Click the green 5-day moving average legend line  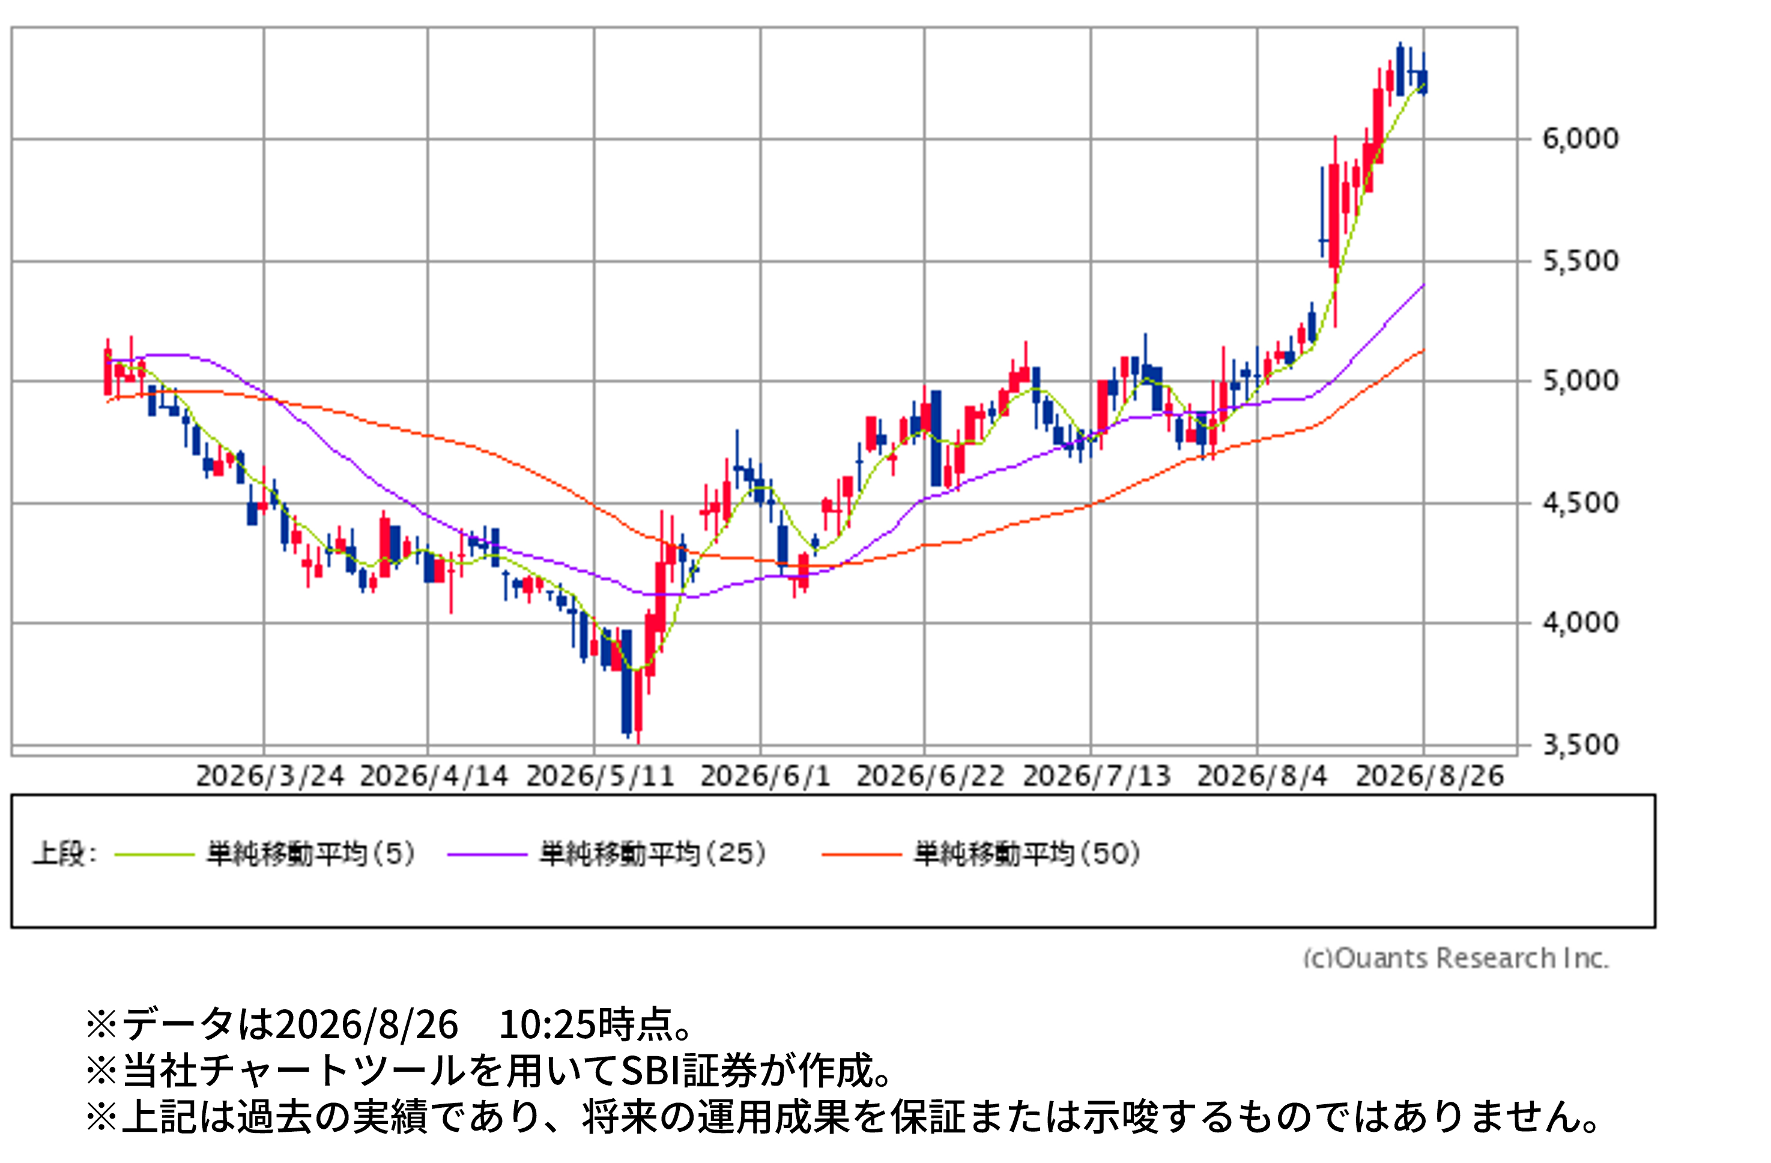155,854
